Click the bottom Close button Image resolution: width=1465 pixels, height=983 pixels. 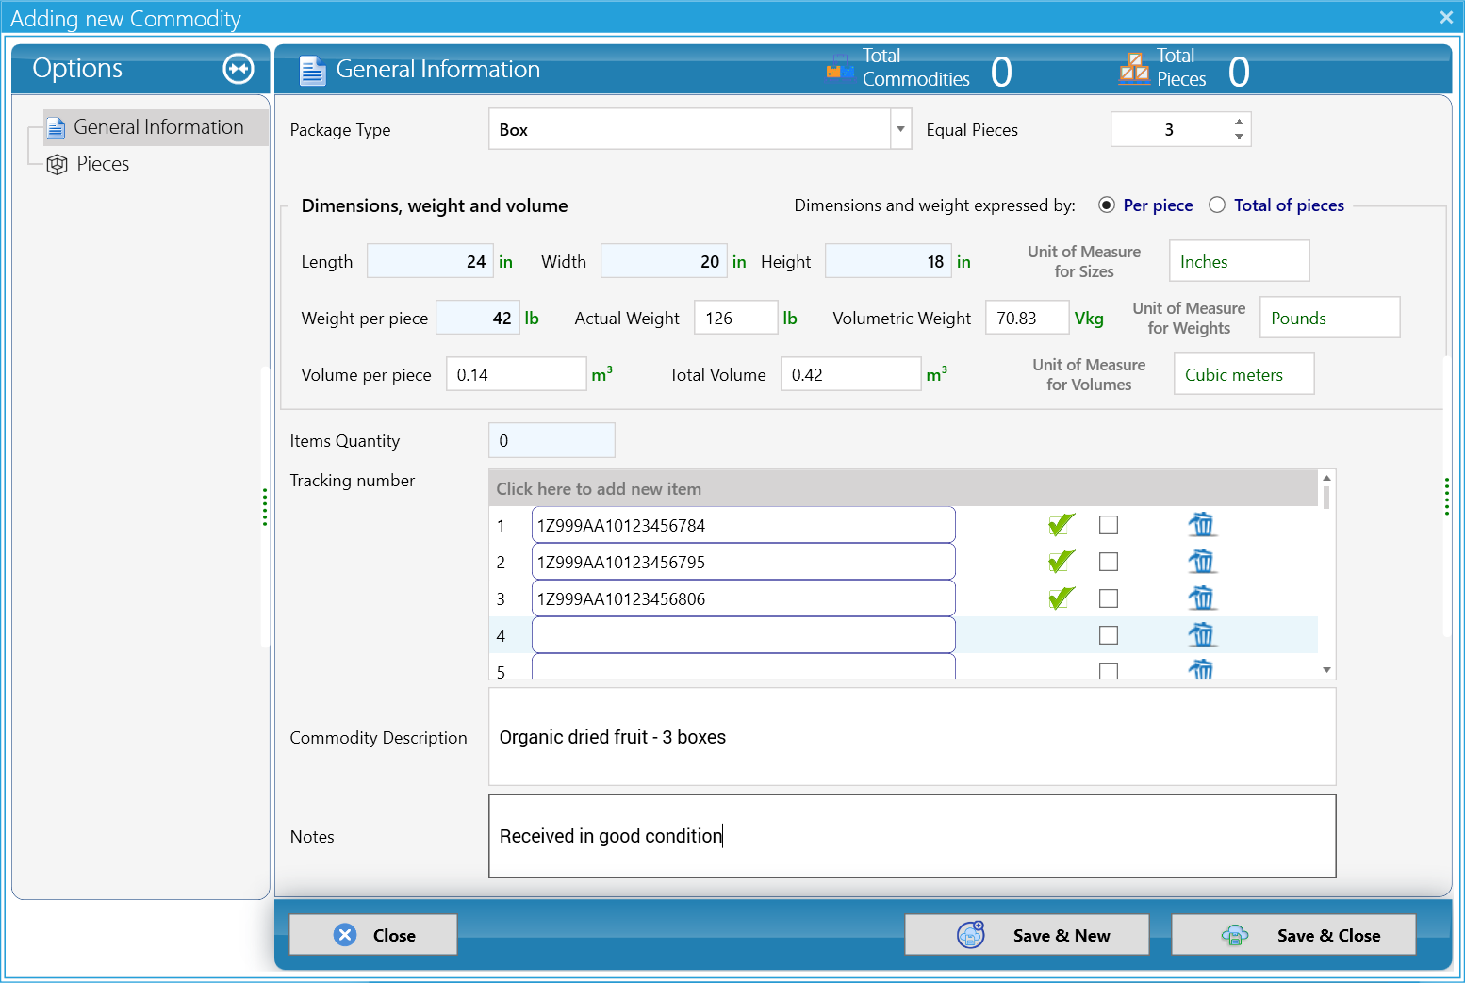(x=373, y=935)
